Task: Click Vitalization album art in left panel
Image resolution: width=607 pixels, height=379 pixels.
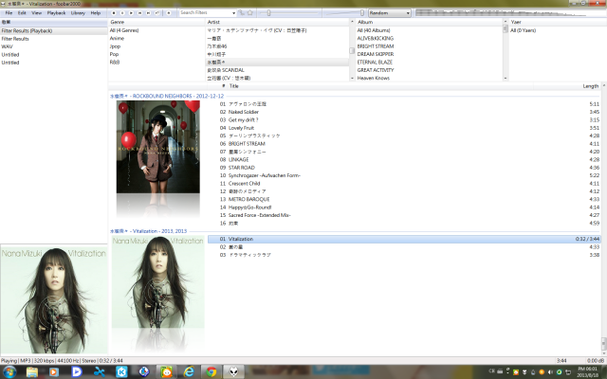Action: pos(54,299)
